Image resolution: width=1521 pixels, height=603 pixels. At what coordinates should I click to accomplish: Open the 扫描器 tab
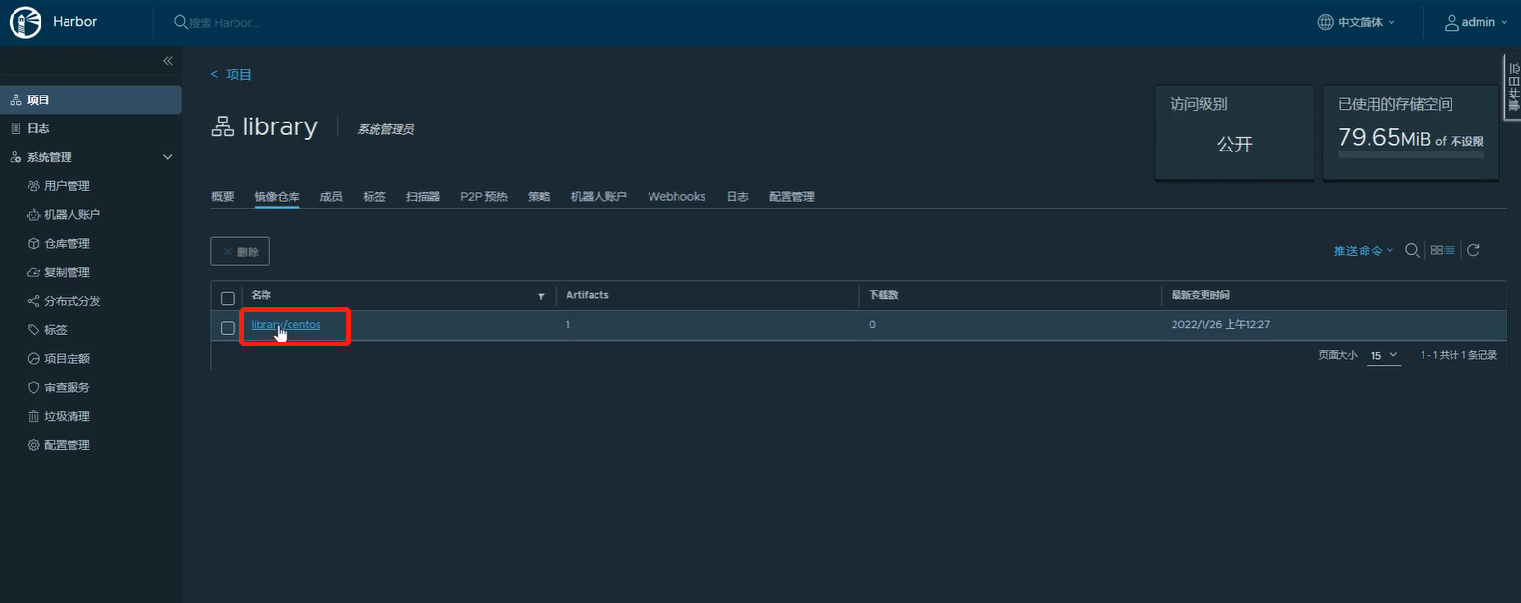pyautogui.click(x=423, y=196)
